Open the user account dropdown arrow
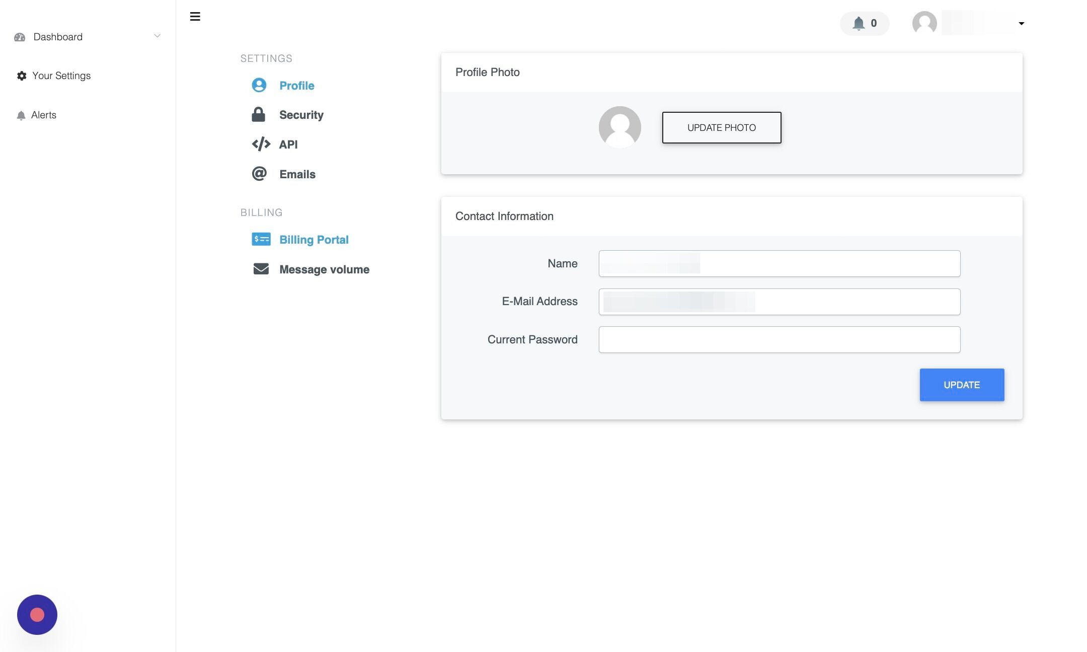 (1021, 23)
